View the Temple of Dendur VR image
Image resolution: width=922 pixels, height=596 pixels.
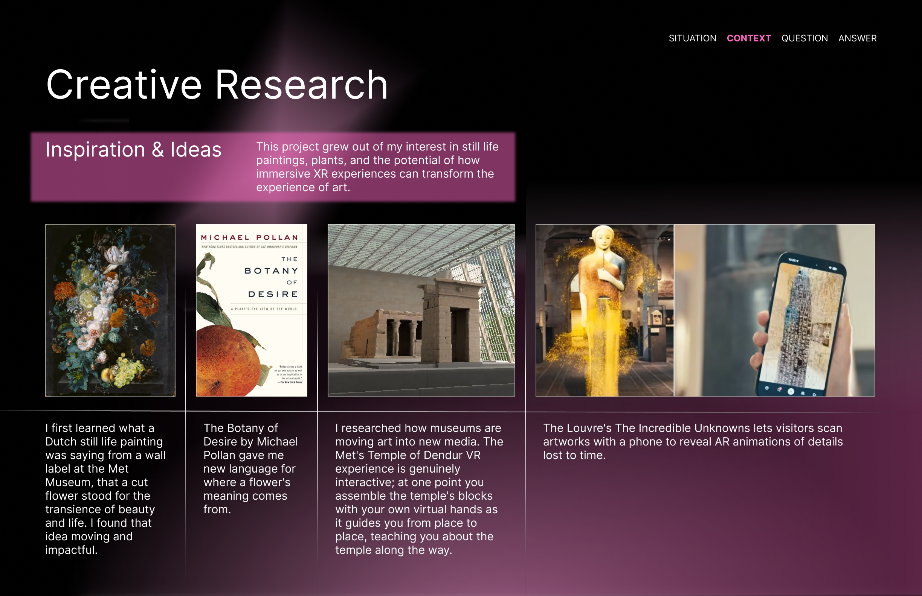click(421, 310)
